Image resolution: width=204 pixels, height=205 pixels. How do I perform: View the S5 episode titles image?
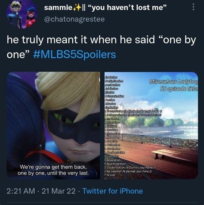(x=151, y=126)
